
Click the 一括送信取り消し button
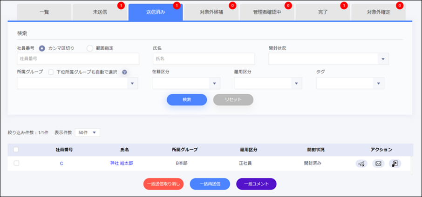click(163, 184)
